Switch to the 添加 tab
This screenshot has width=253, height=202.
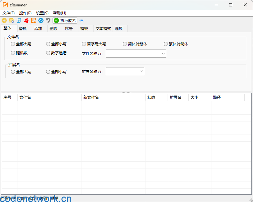coord(40,29)
